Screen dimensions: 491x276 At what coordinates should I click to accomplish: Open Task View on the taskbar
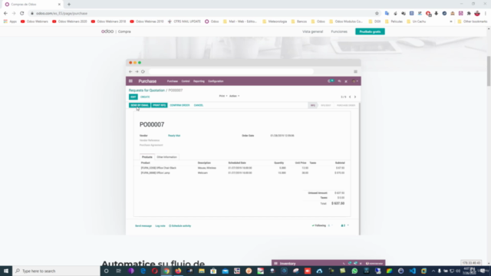118,271
